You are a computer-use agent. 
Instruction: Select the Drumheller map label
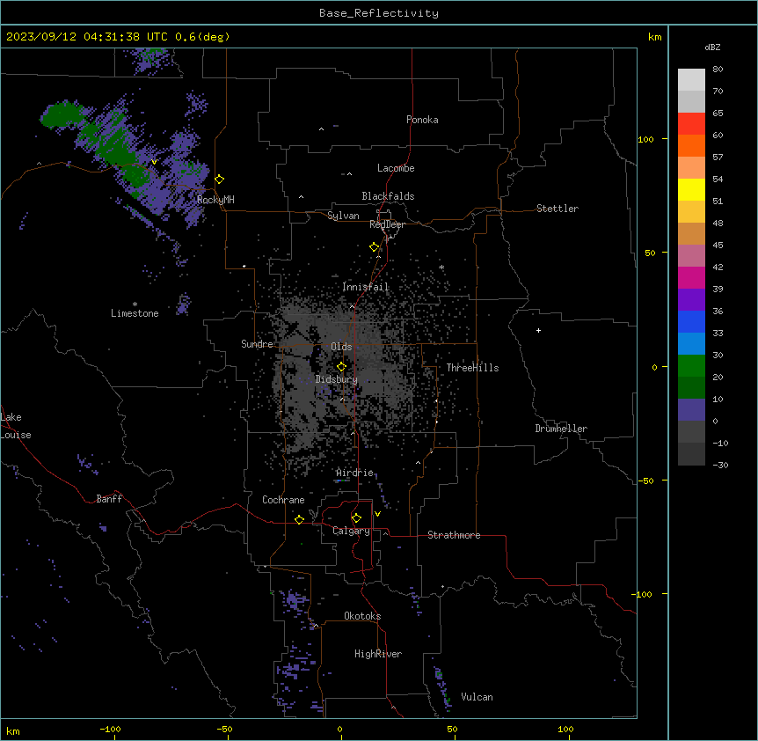coord(561,429)
